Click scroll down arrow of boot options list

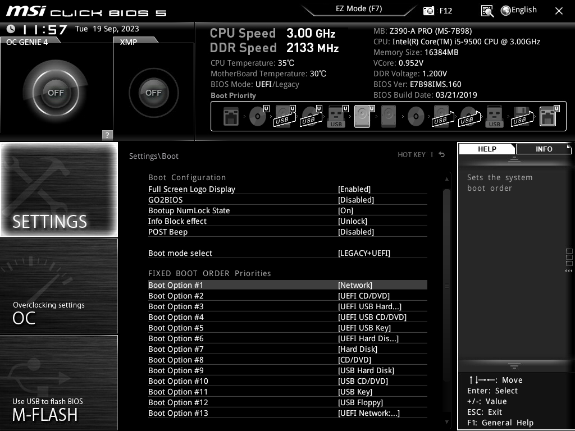(447, 422)
